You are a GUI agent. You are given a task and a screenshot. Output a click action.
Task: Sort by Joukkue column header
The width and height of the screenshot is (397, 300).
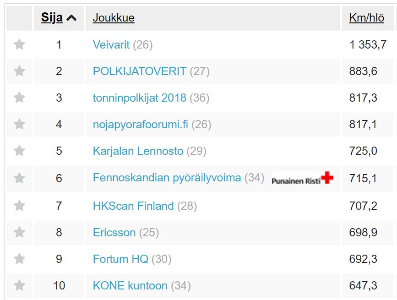pyautogui.click(x=114, y=18)
